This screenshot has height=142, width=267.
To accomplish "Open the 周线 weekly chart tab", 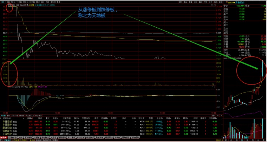I will point(43,2).
